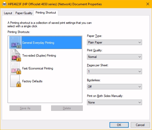Open the Paper Type dropdown

(114, 42)
